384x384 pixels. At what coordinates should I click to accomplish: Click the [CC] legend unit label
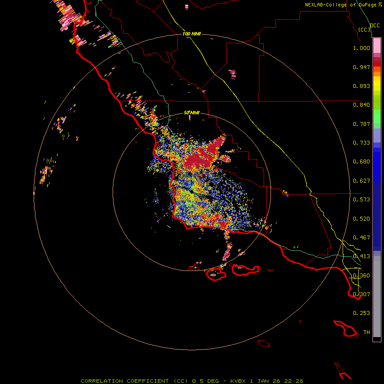click(364, 29)
